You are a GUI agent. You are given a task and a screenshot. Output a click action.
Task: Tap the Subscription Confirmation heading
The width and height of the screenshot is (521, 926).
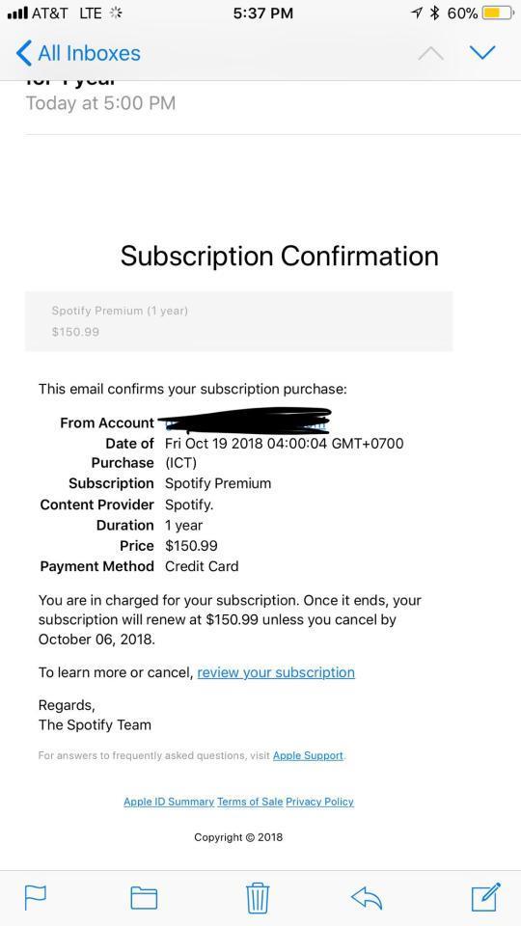coord(280,257)
